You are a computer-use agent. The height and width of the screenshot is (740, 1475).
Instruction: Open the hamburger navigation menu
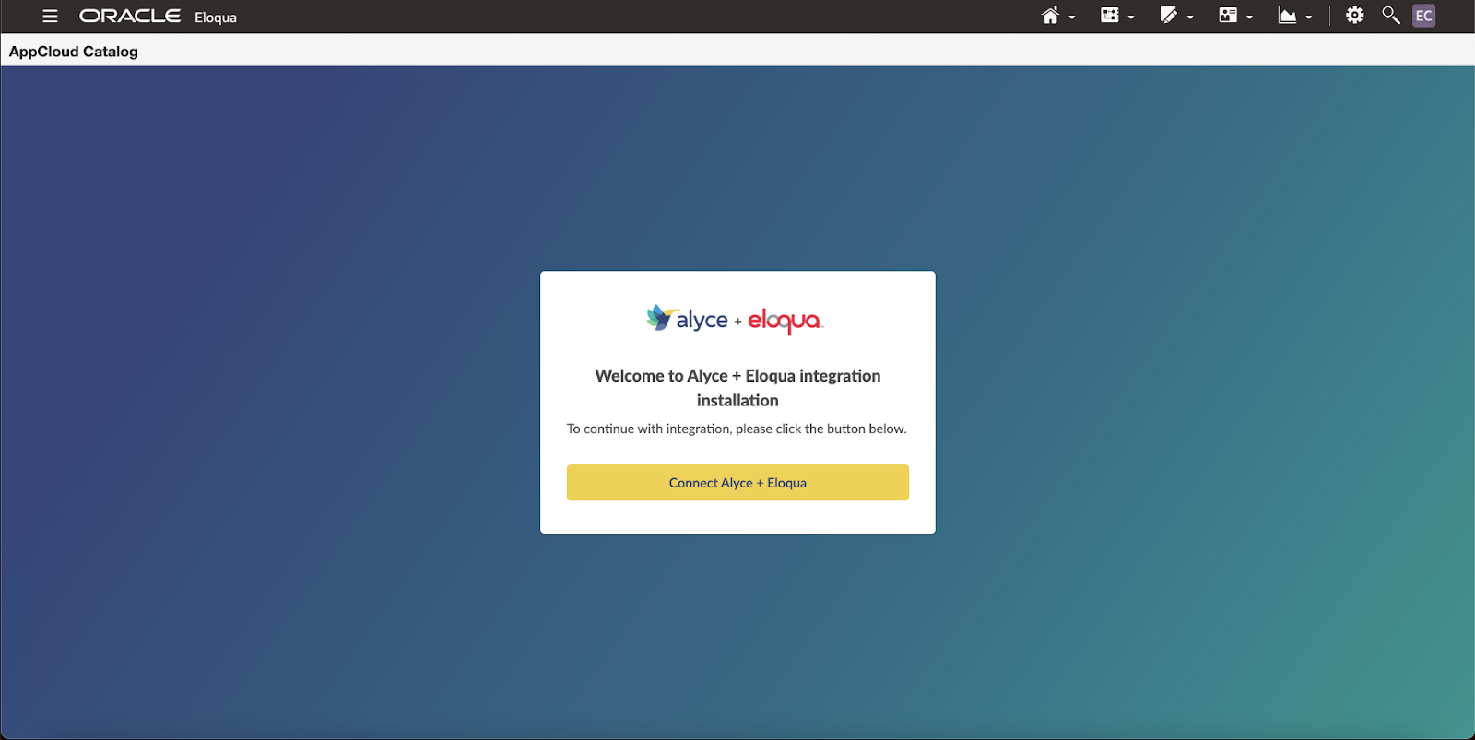(50, 16)
